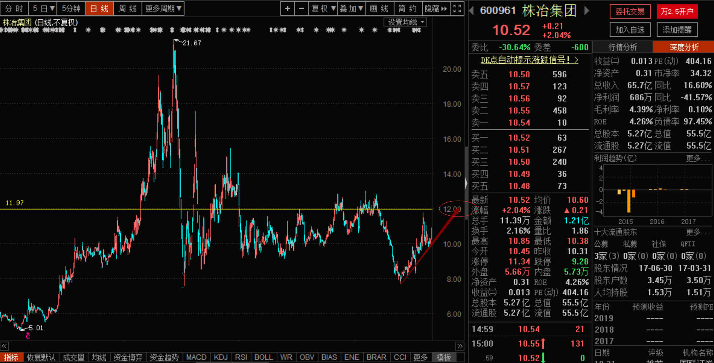The width and height of the screenshot is (714, 363).
Task: Expand 十大流通股东 更多 link
Action: pyautogui.click(x=698, y=232)
